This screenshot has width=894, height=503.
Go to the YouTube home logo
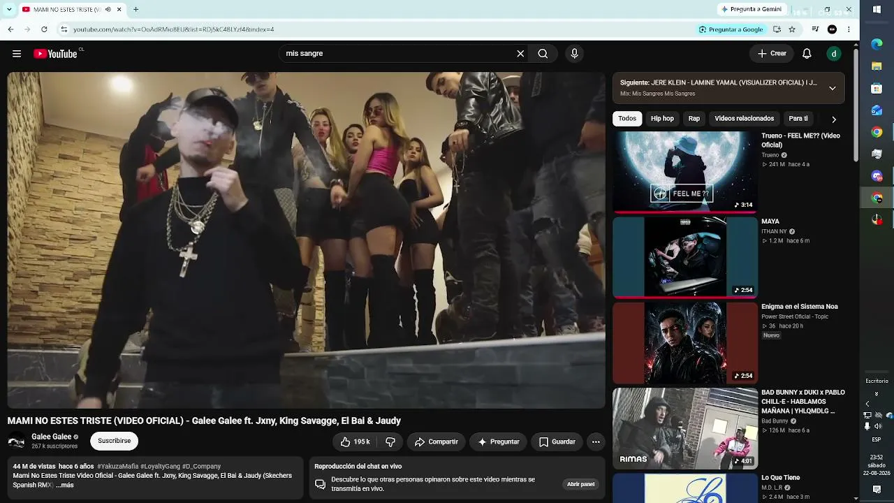(x=56, y=54)
